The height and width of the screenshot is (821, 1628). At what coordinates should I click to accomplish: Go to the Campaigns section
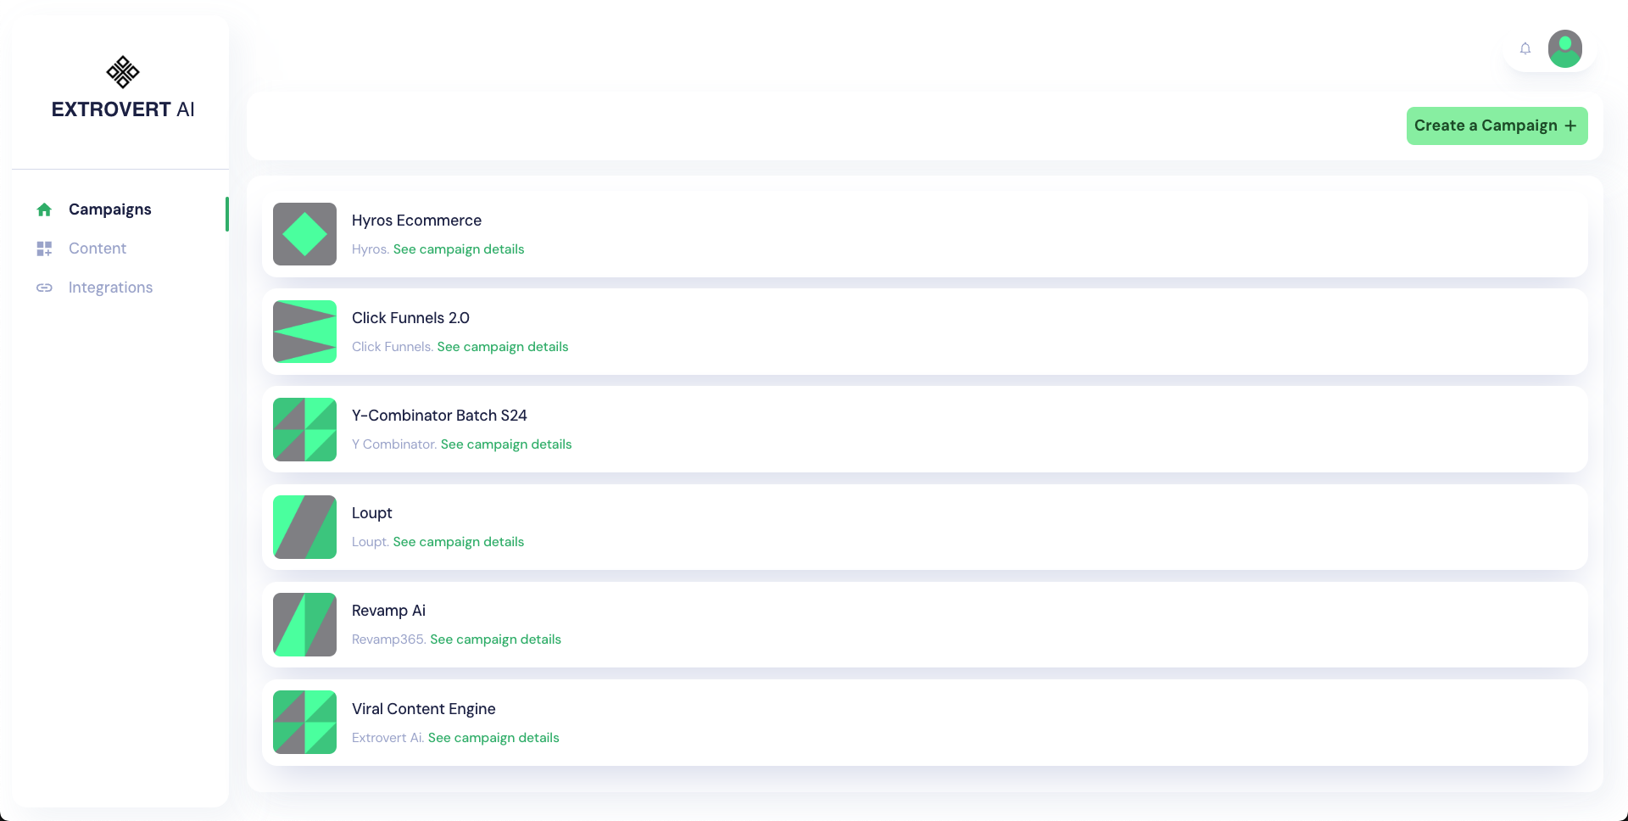[109, 209]
